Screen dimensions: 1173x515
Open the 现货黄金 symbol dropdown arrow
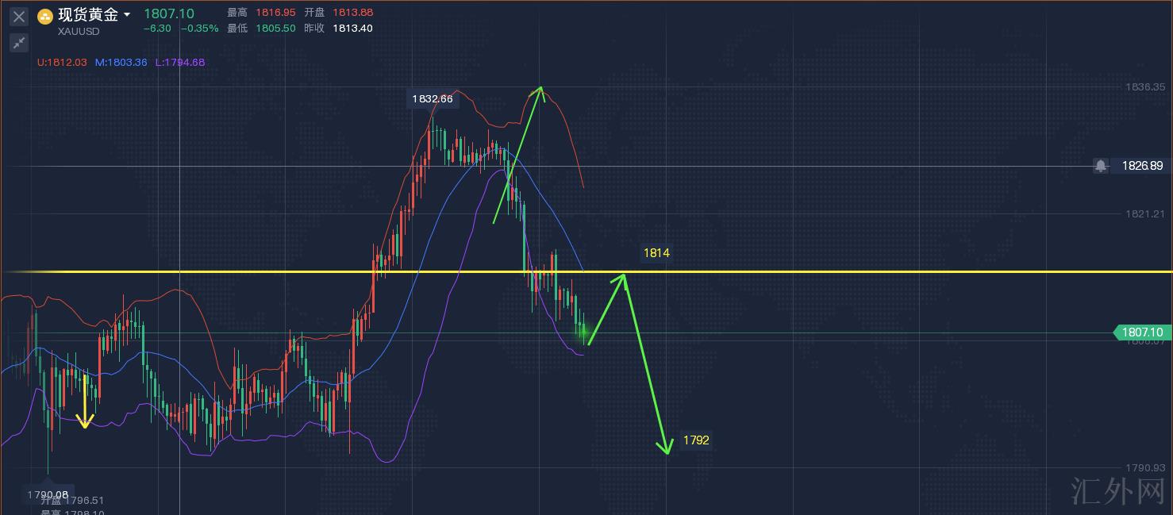tap(127, 15)
